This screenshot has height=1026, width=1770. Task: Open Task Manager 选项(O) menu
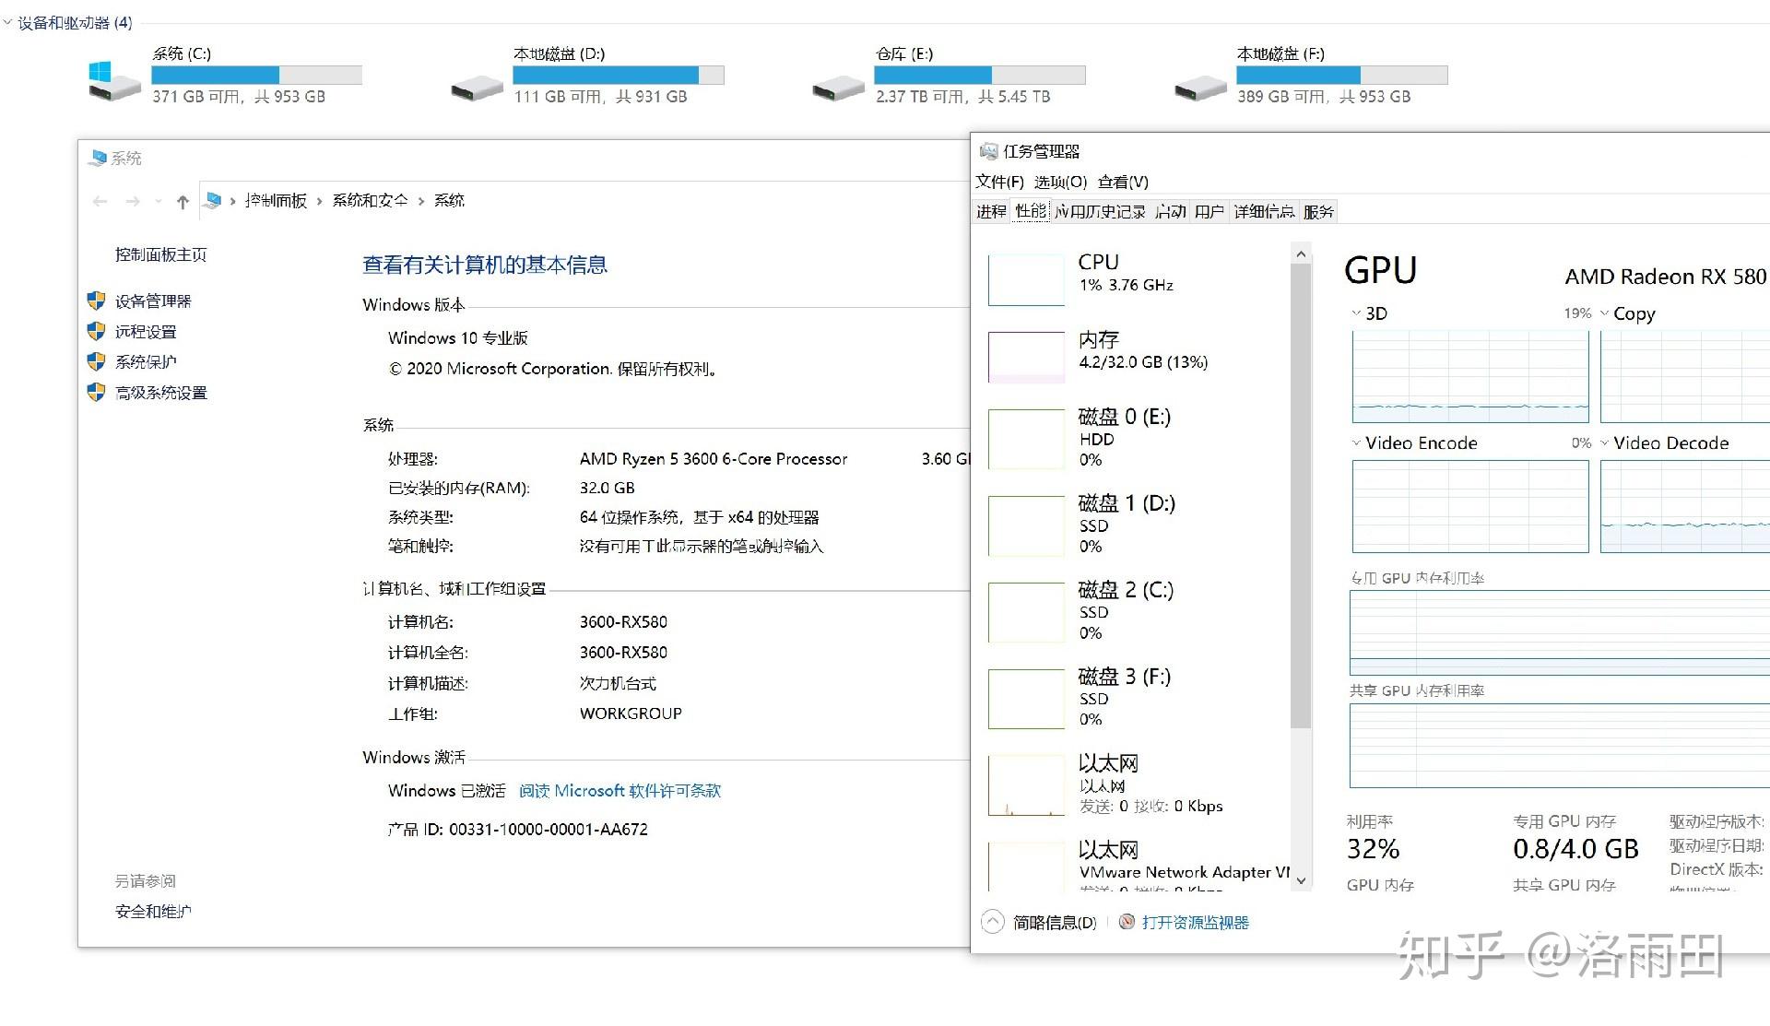pos(1060,182)
